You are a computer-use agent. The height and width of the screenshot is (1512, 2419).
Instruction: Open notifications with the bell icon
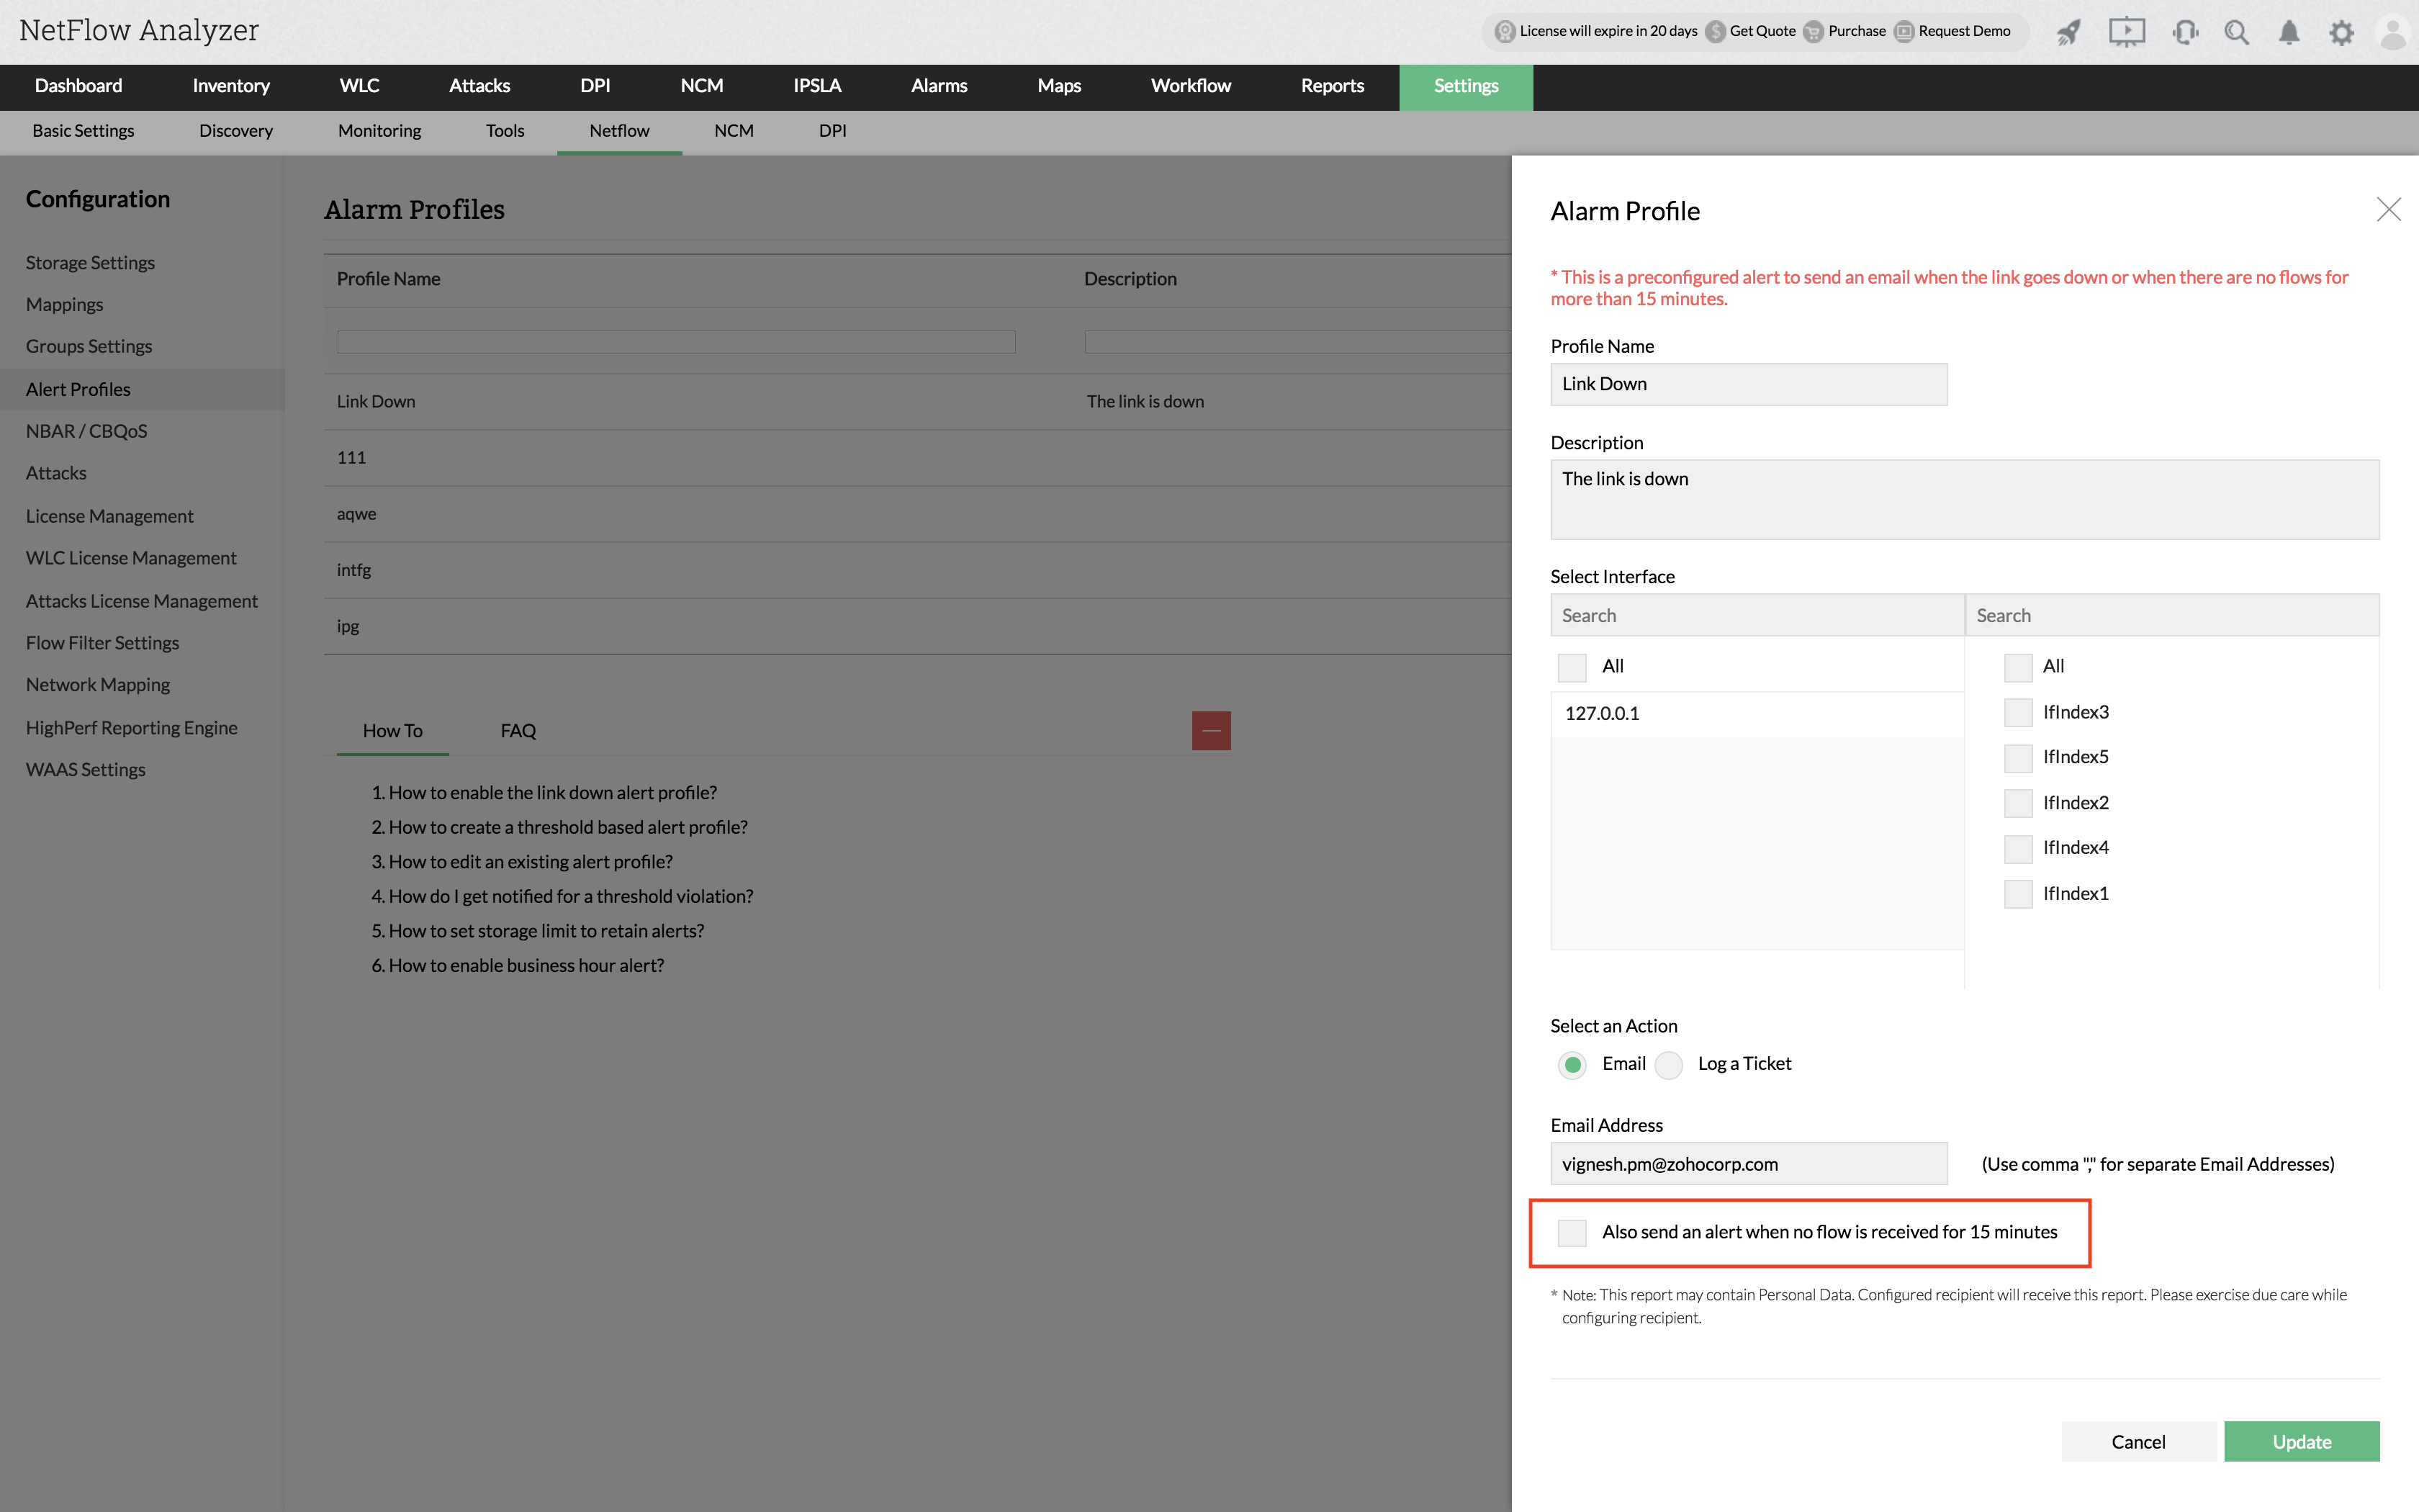point(2289,32)
